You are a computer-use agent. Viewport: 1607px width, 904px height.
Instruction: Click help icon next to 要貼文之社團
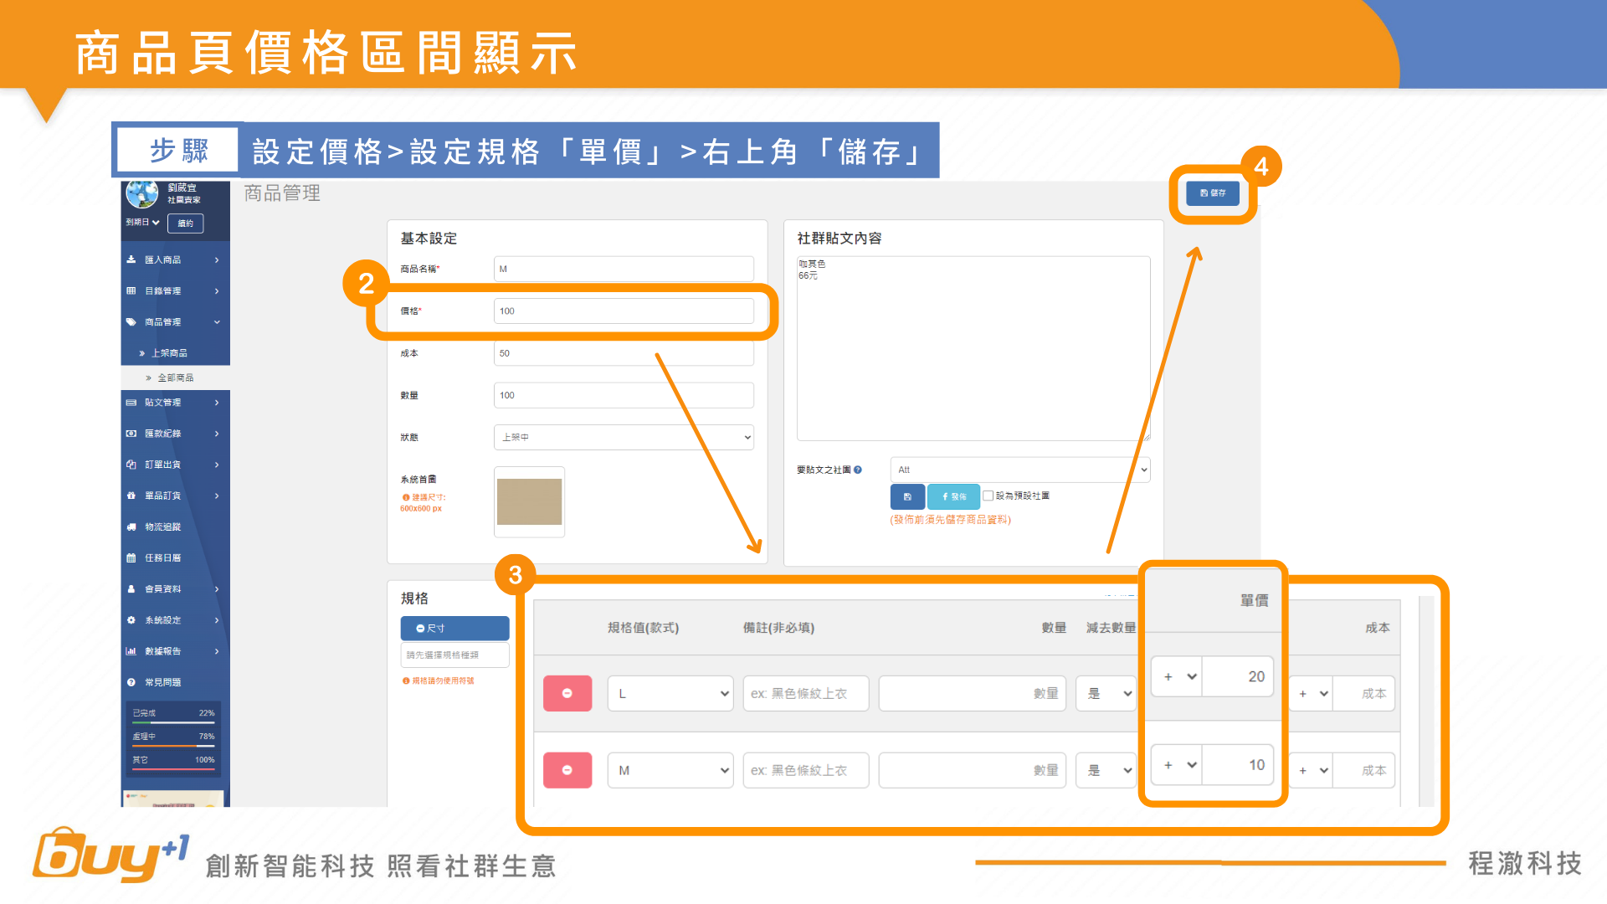coord(858,470)
